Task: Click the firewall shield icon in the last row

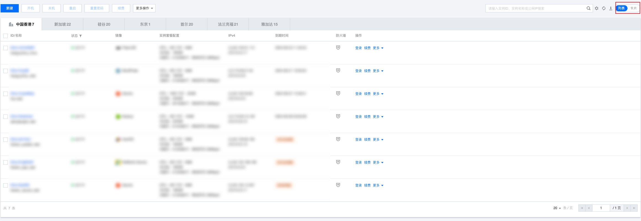Action: [x=338, y=185]
